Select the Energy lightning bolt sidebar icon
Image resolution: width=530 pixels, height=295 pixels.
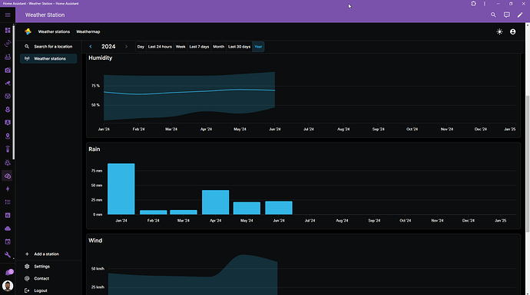click(x=8, y=188)
